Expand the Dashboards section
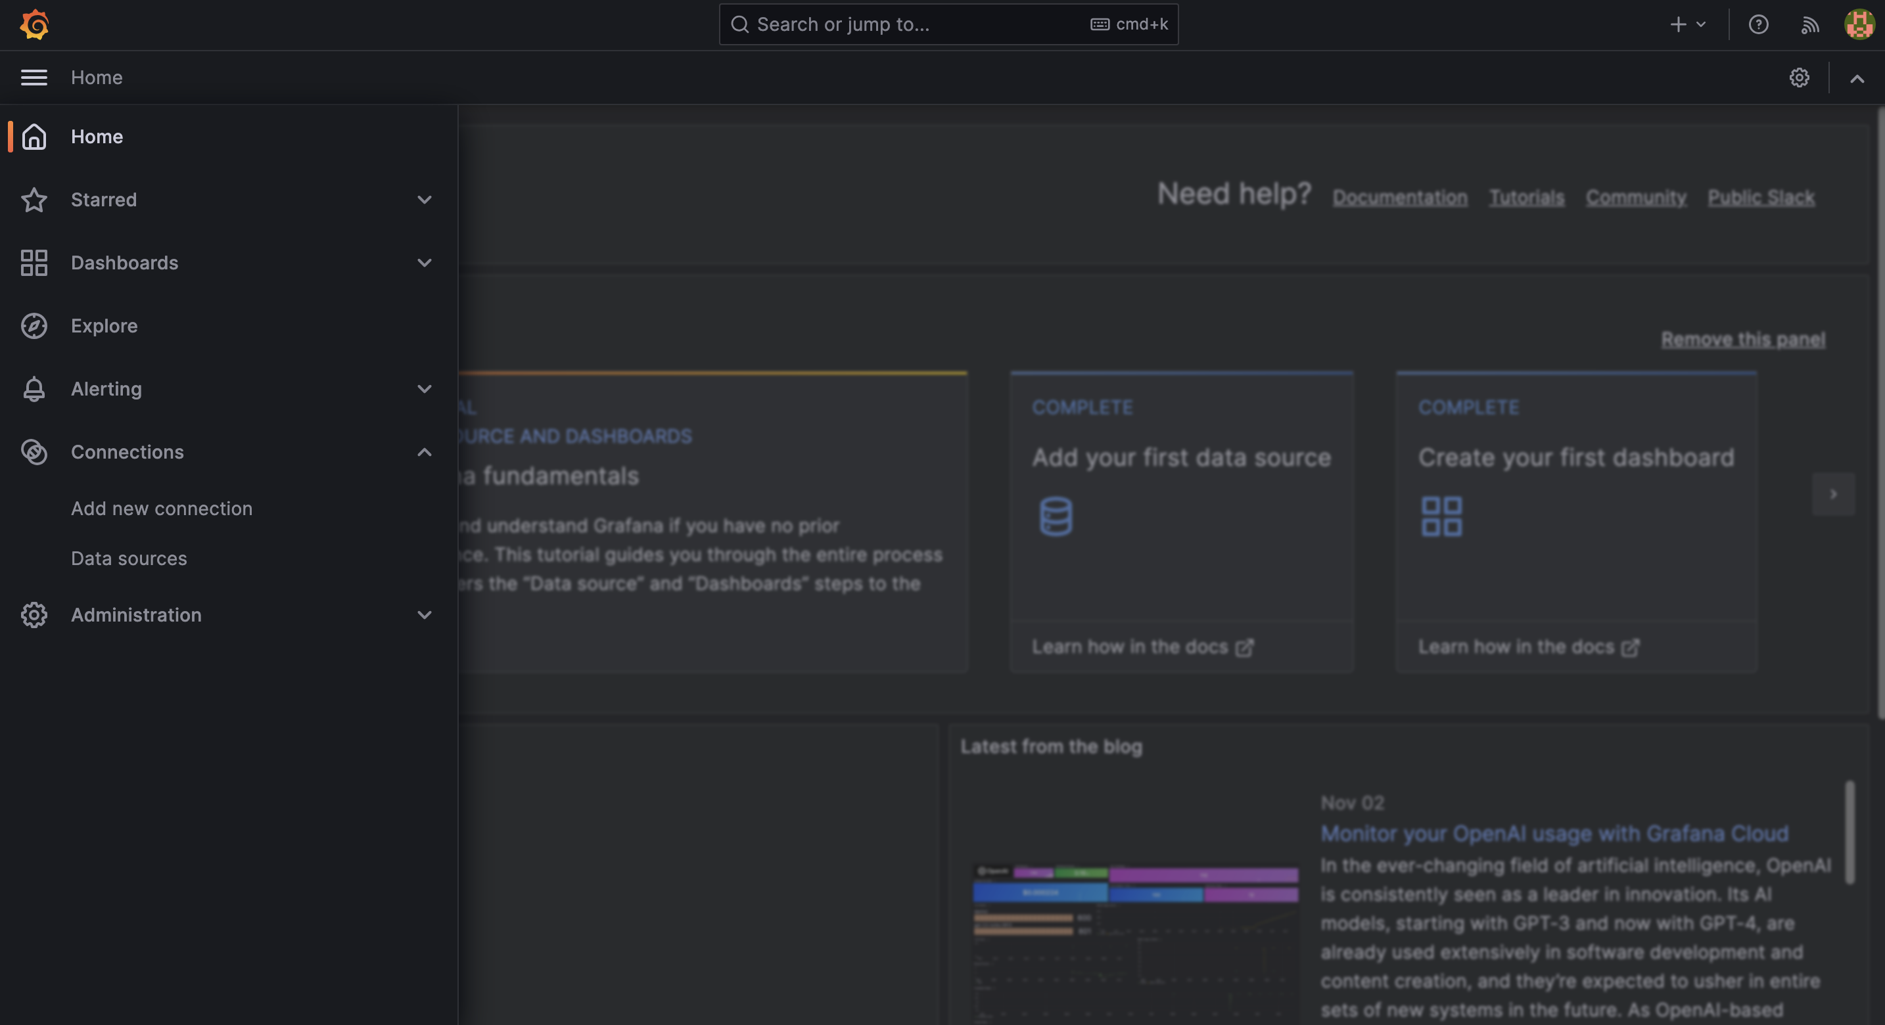This screenshot has width=1885, height=1025. tap(425, 263)
